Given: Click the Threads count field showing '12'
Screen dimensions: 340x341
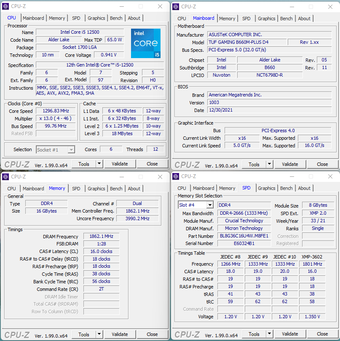Looking at the screenshot, I should (x=155, y=149).
